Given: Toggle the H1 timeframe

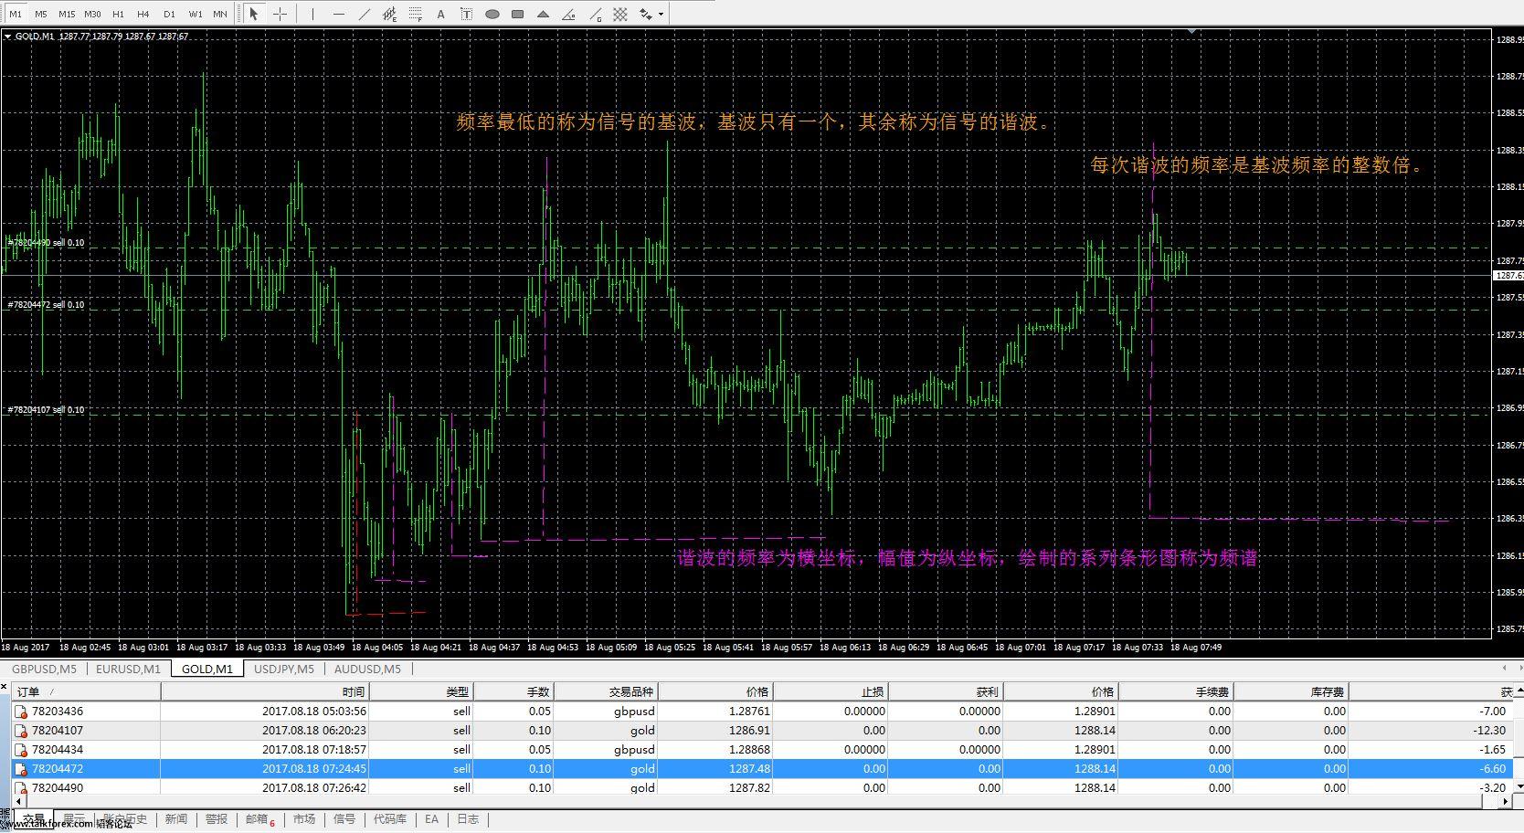Looking at the screenshot, I should [118, 14].
